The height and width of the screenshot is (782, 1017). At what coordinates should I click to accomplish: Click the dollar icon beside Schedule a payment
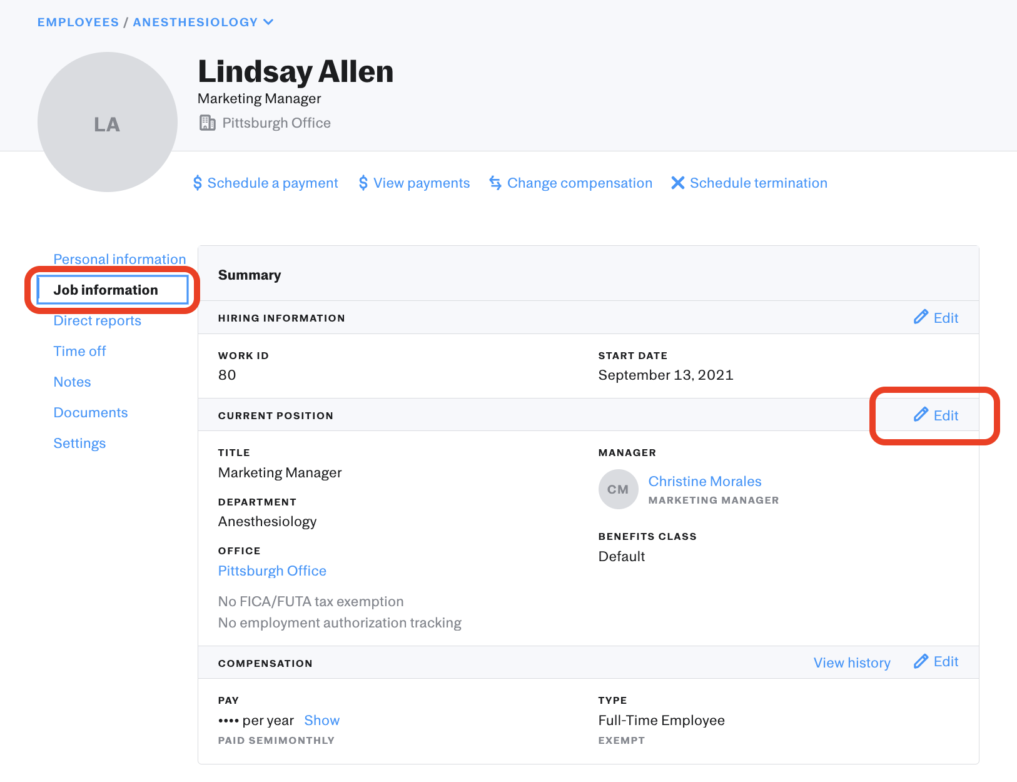[x=198, y=183]
